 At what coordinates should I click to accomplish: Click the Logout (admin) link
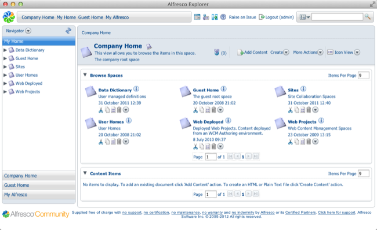[x=276, y=17]
